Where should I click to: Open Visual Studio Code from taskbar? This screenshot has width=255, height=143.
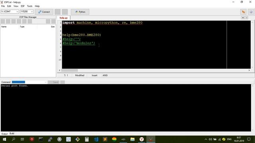pyautogui.click(x=96, y=139)
